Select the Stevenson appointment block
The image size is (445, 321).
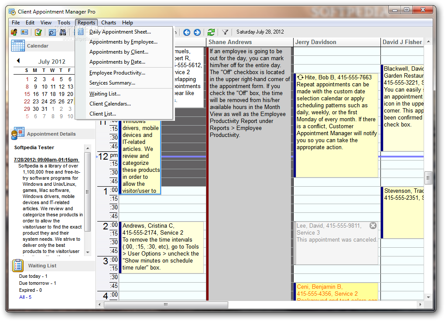click(402, 212)
